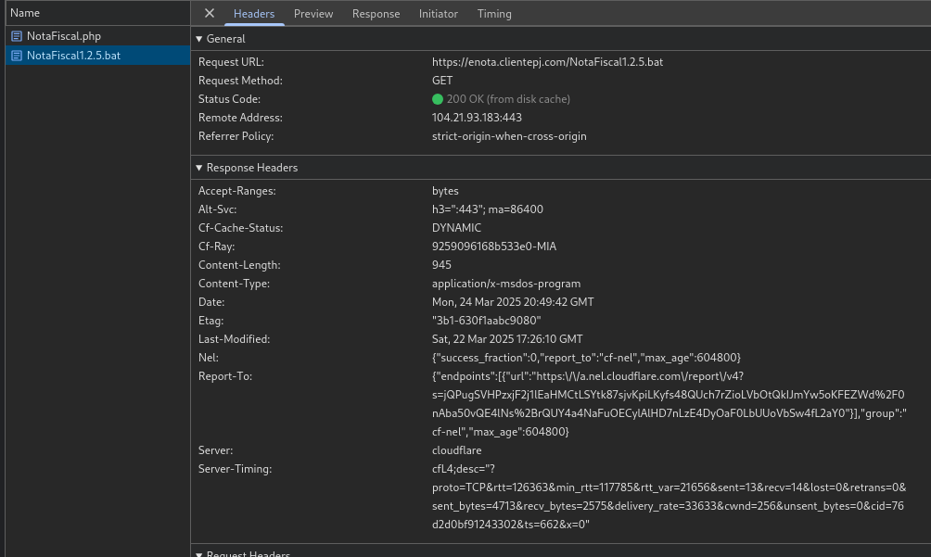Click the 'Status Code:' label
The image size is (931, 557).
pyautogui.click(x=229, y=99)
